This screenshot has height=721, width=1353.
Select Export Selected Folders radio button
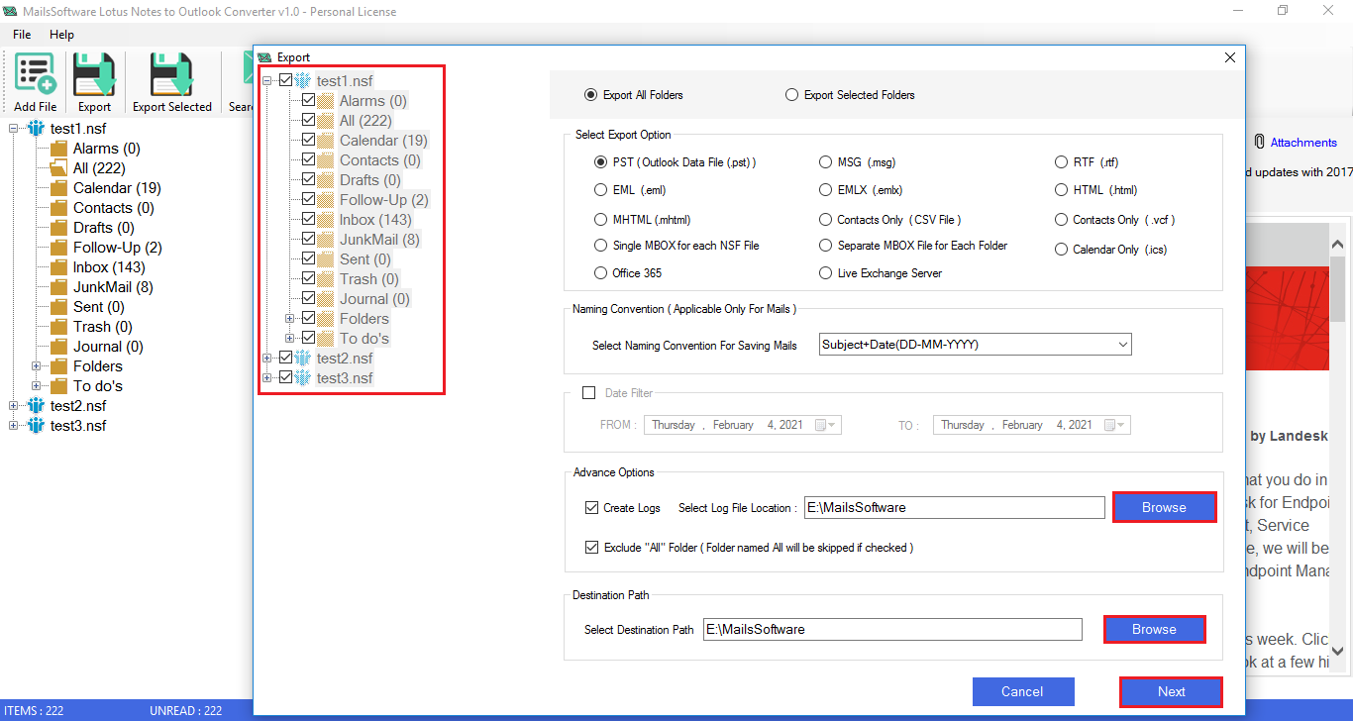[791, 95]
